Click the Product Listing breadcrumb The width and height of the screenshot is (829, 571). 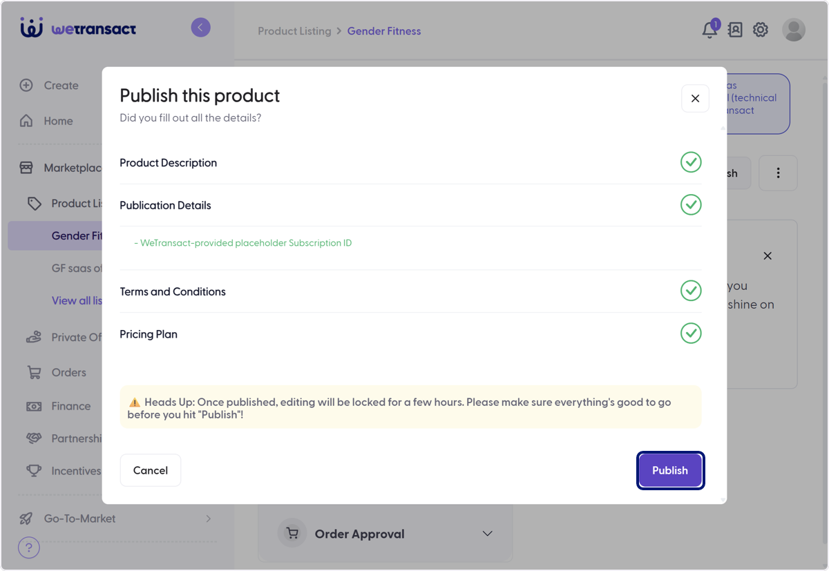pyautogui.click(x=294, y=31)
